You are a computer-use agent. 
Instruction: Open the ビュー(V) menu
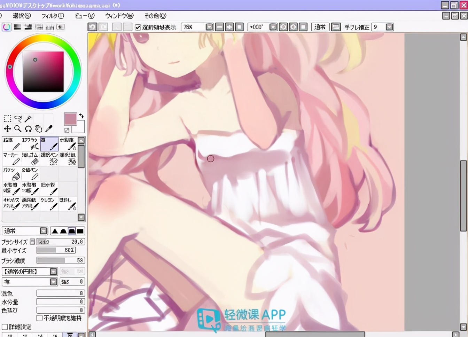tap(85, 16)
